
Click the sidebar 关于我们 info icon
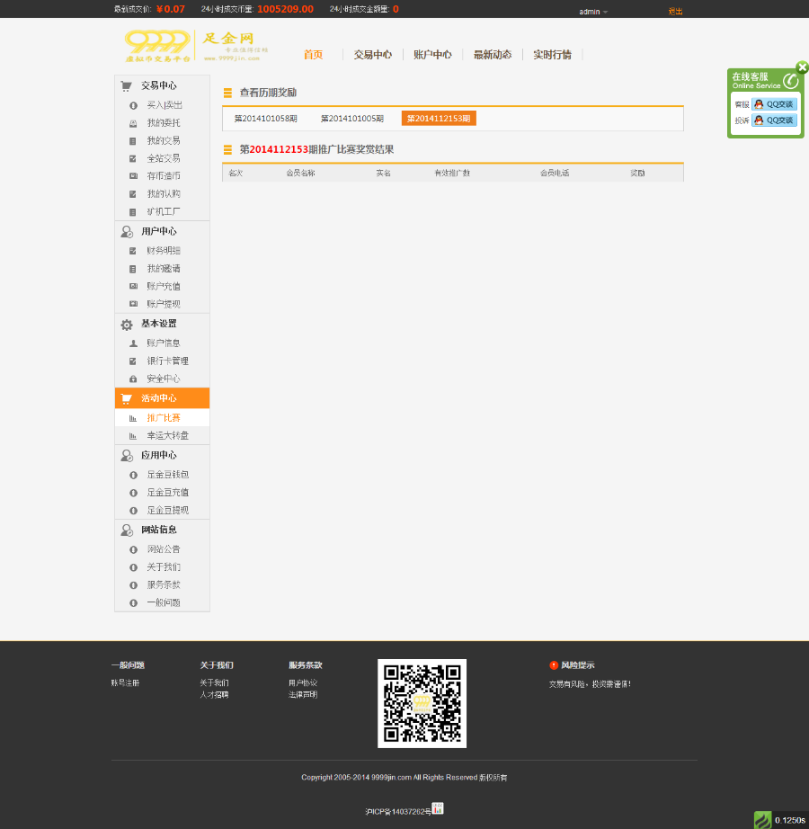tap(133, 567)
